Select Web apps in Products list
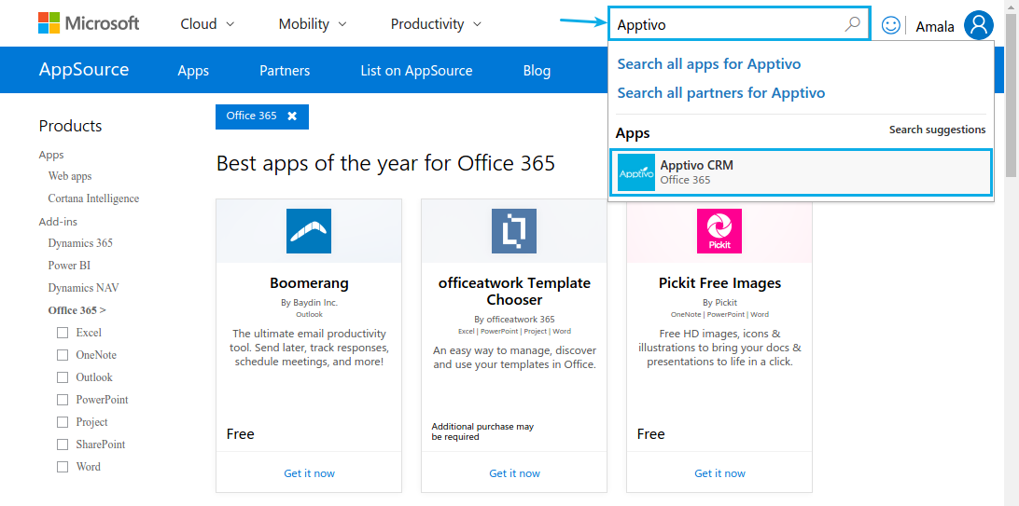This screenshot has height=506, width=1019. [70, 176]
